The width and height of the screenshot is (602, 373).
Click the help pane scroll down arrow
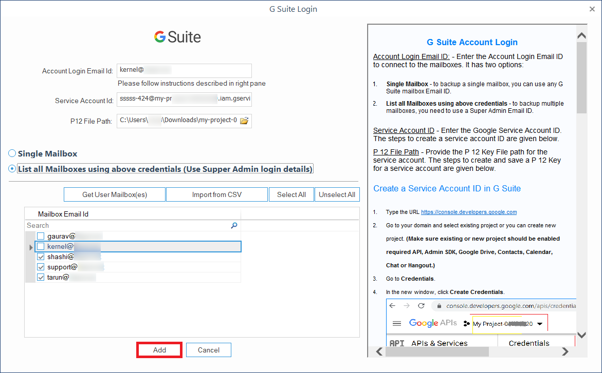tap(581, 335)
